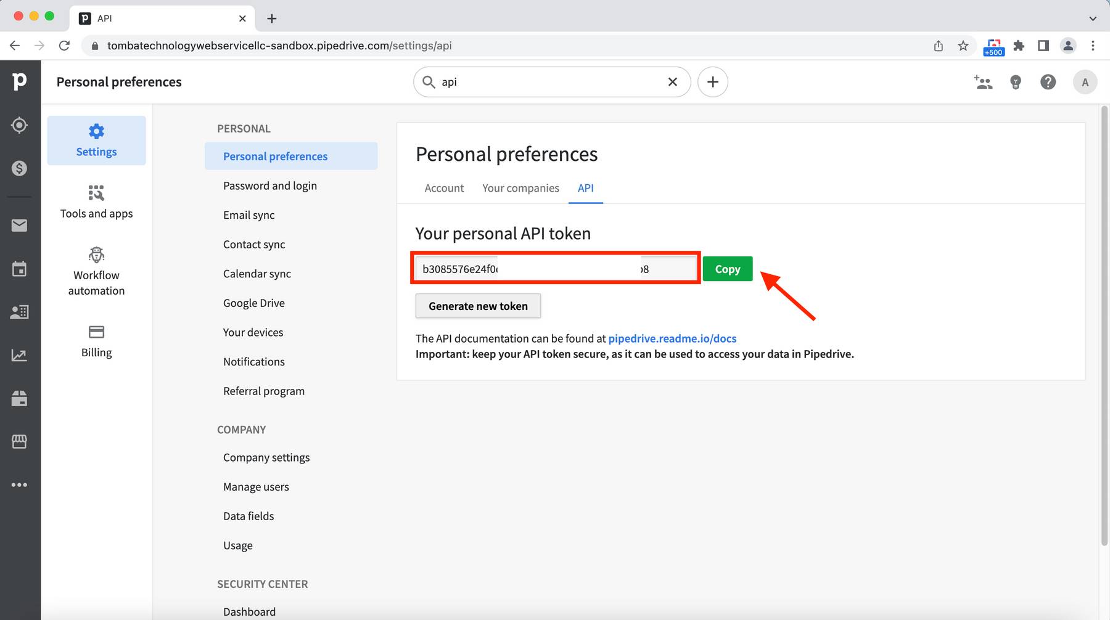Open Marketplace from the storefront sidebar icon

click(x=19, y=441)
